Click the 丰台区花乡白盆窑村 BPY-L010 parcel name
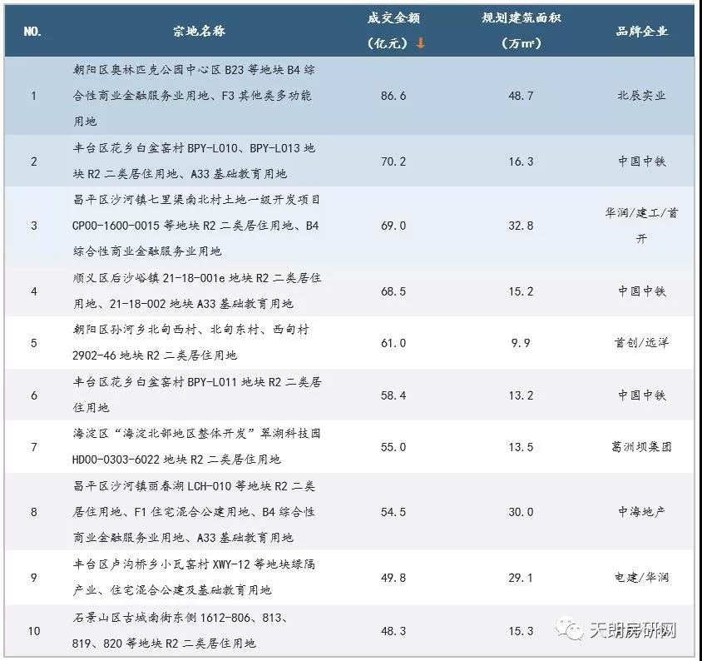 [x=195, y=161]
